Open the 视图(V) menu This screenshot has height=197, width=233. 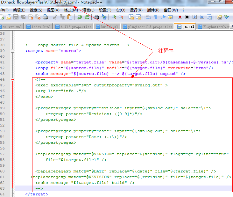pyautogui.click(x=53, y=10)
